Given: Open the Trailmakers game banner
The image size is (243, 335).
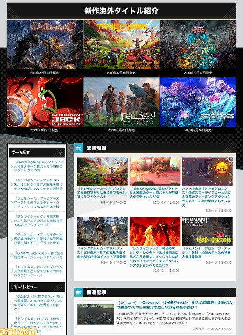Looking at the screenshot, I should 121,45.
